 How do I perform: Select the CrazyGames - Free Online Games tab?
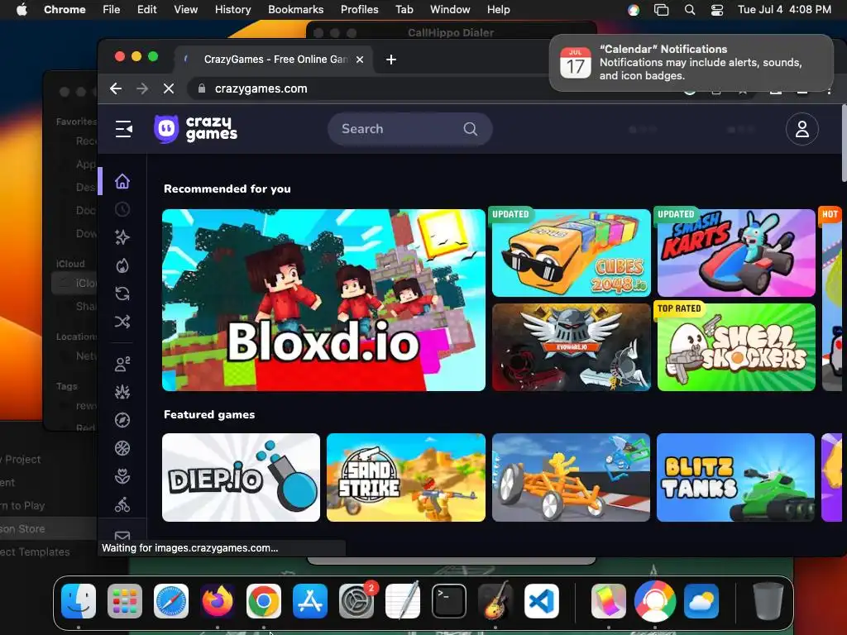275,60
